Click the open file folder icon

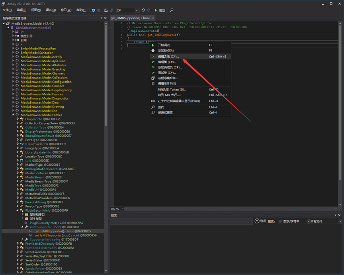(106, 10)
